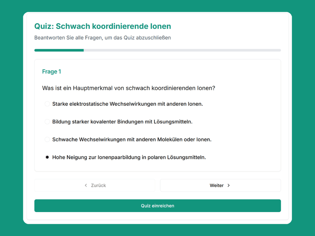This screenshot has height=236, width=315.
Task: Click the subtitle 'Beantworten Sie alle Fragen'
Action: coord(102,38)
